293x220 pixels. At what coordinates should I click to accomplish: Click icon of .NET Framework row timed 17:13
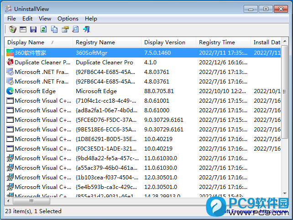[10, 72]
